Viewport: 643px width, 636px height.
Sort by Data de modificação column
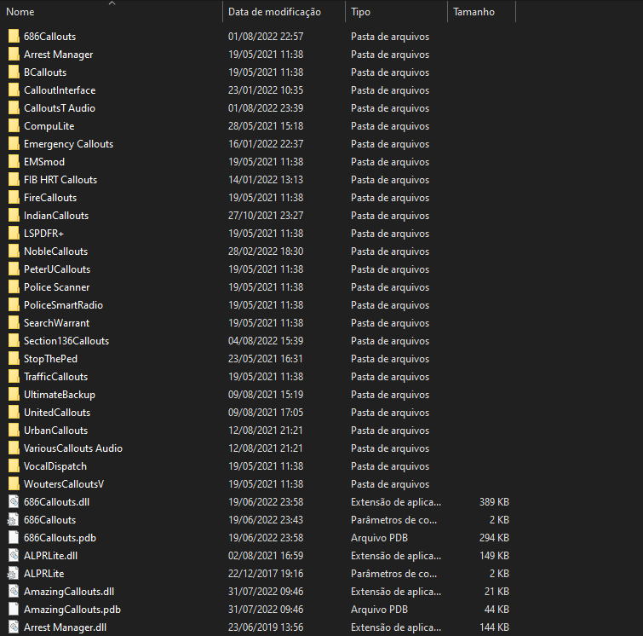click(x=274, y=12)
